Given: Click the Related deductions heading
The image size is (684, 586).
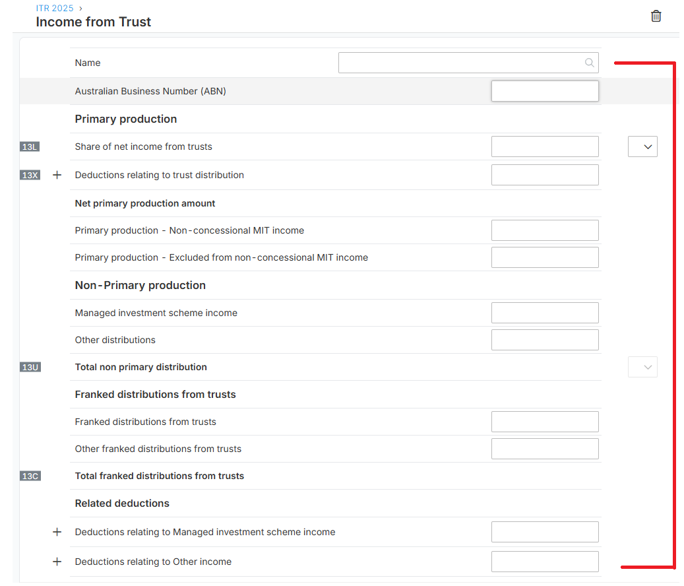Looking at the screenshot, I should (x=122, y=504).
